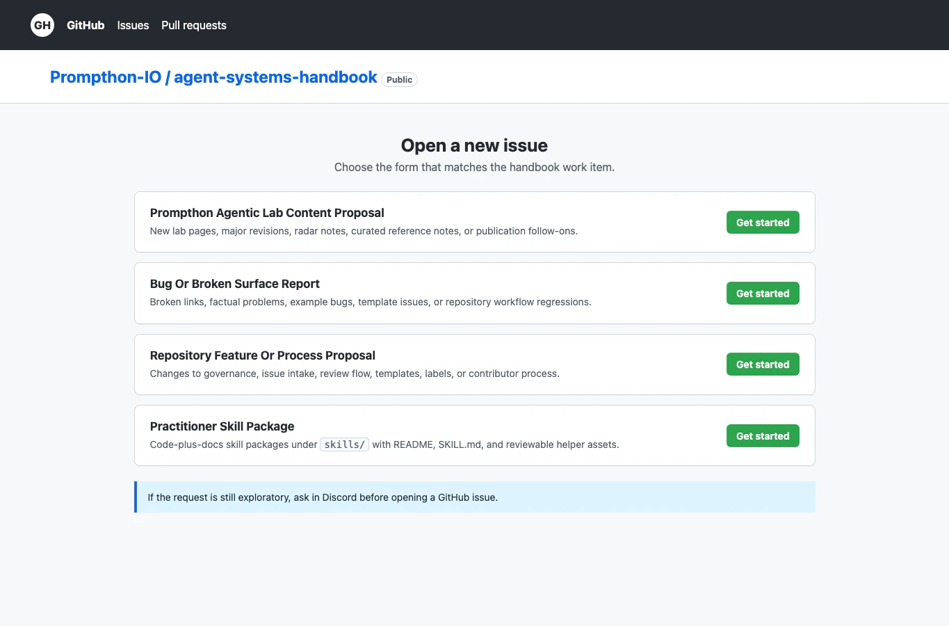Select the Practitioner Skill Package title

coord(222,426)
